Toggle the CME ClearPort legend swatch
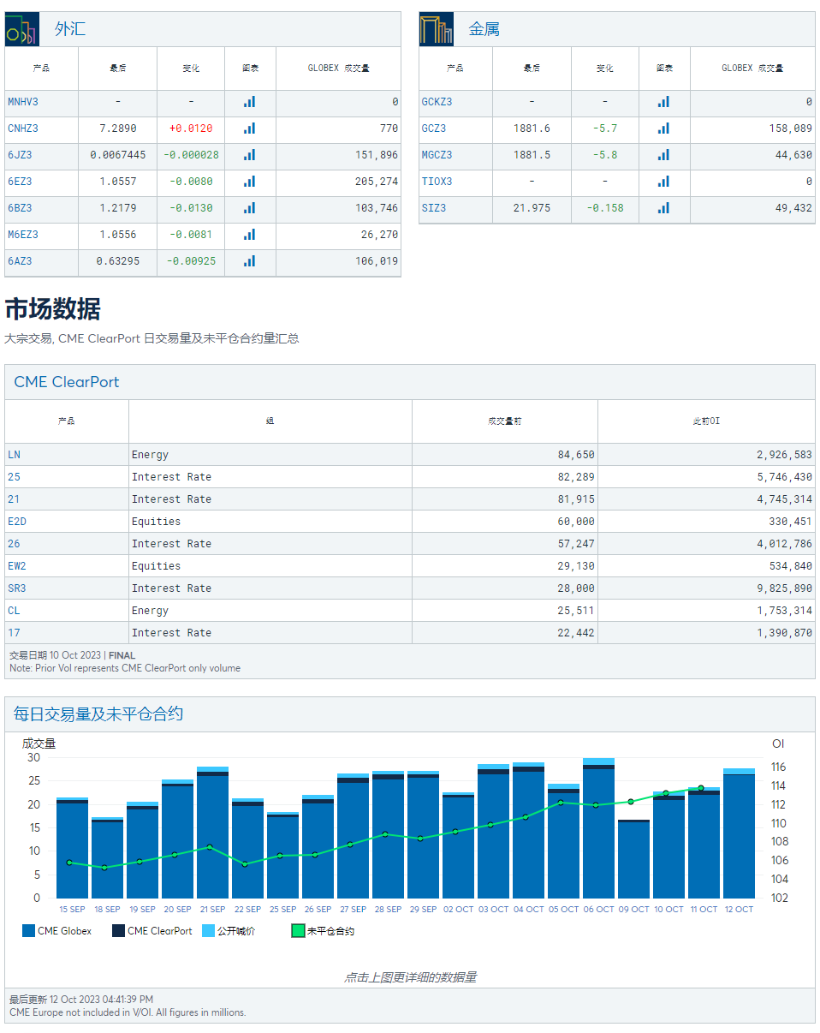The width and height of the screenshot is (820, 1033). [118, 930]
